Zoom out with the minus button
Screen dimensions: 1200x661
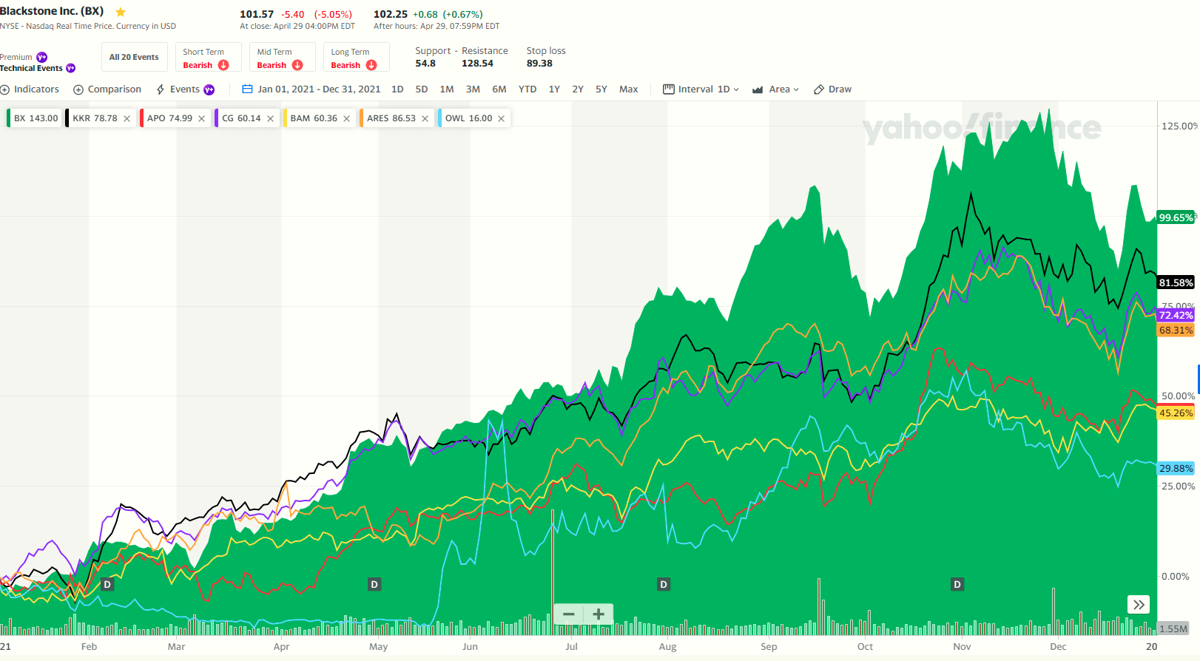click(x=569, y=614)
